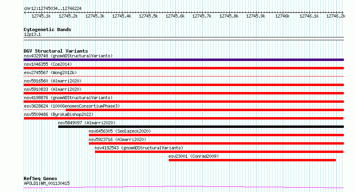The height and width of the screenshot is (192, 355).
Task: Click the red nsv4198876 variant bar
Action: (x=183, y=102)
